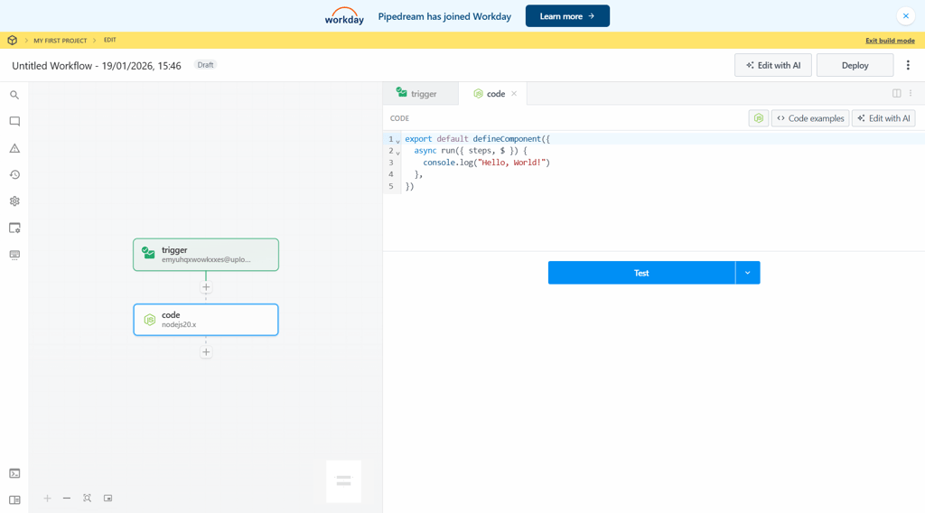Go to MY FIRST PROJECT breadcrumb
Viewport: 925px width, 513px height.
click(61, 41)
